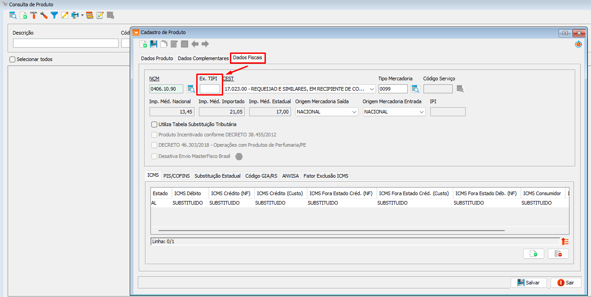Click the Sair button
The height and width of the screenshot is (297, 591).
tap(566, 283)
